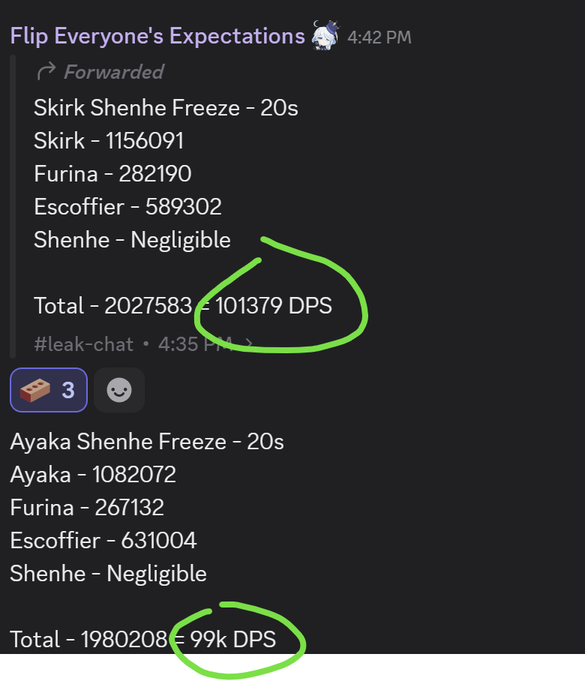
Task: Click the forwarded arrow icon
Action: pyautogui.click(x=46, y=71)
